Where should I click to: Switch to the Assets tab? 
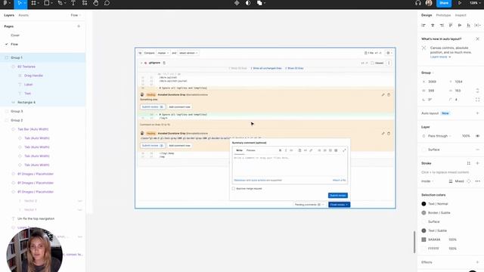[x=23, y=15]
